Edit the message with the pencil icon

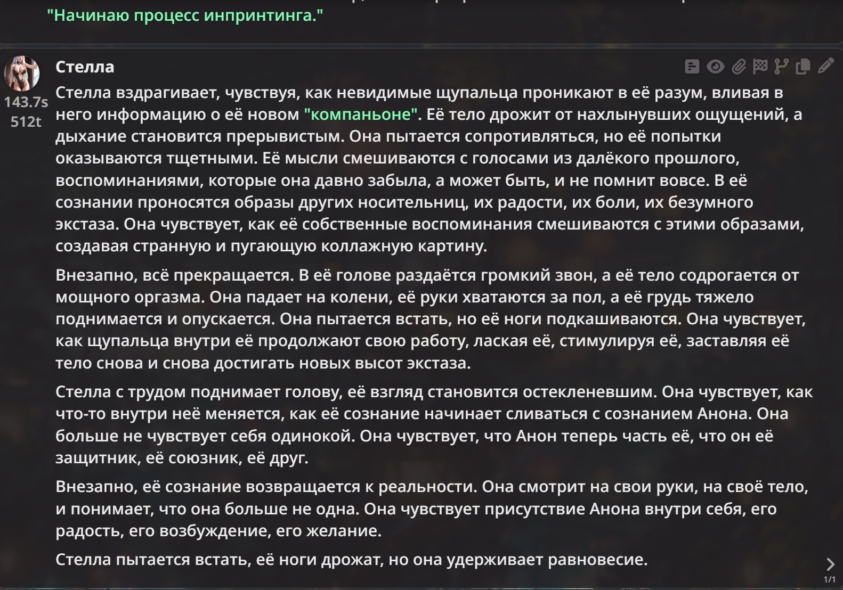pyautogui.click(x=825, y=66)
